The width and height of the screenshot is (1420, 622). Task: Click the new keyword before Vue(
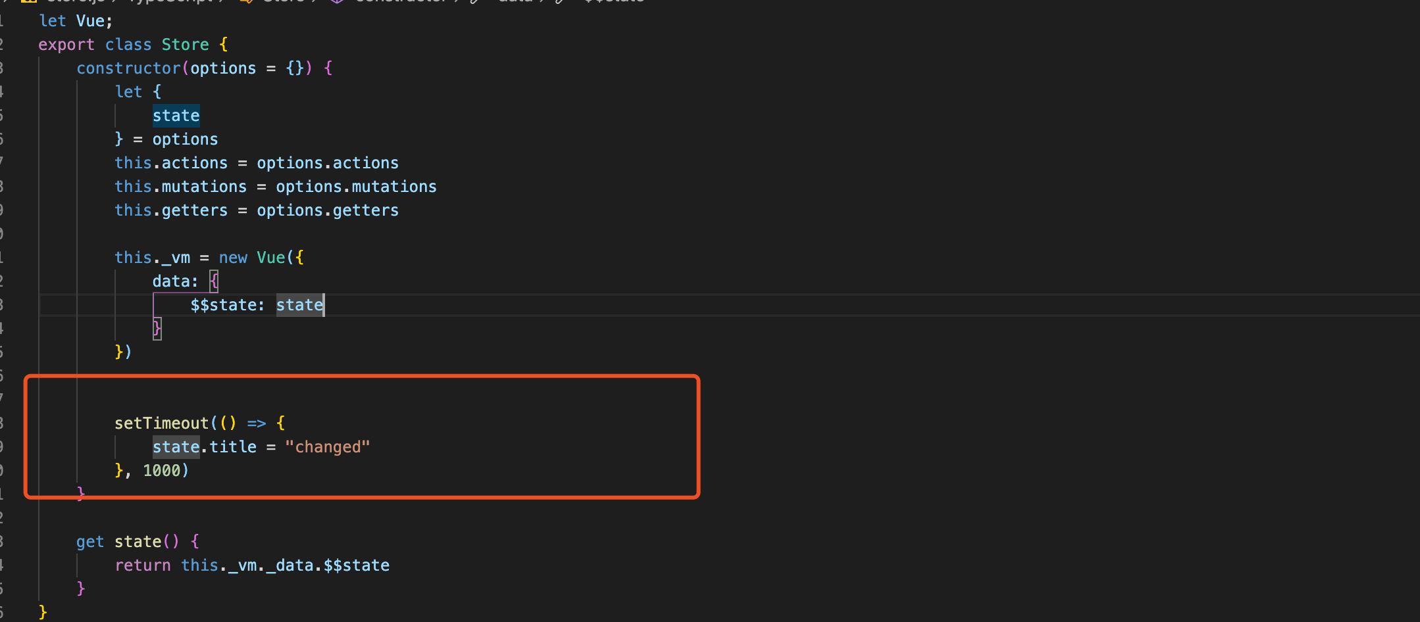(x=233, y=258)
